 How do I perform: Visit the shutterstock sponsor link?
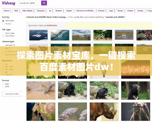point(52,25)
